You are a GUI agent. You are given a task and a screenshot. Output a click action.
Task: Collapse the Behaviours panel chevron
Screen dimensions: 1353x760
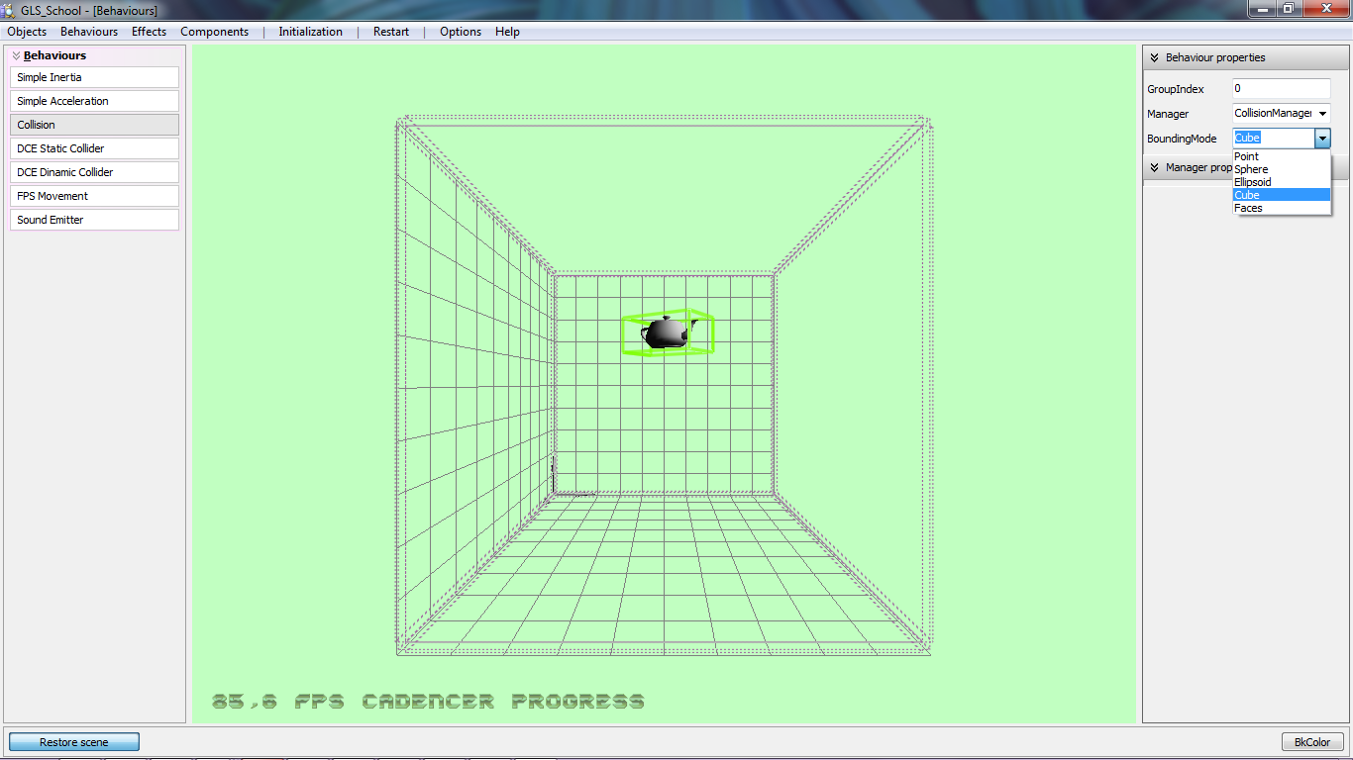point(17,56)
